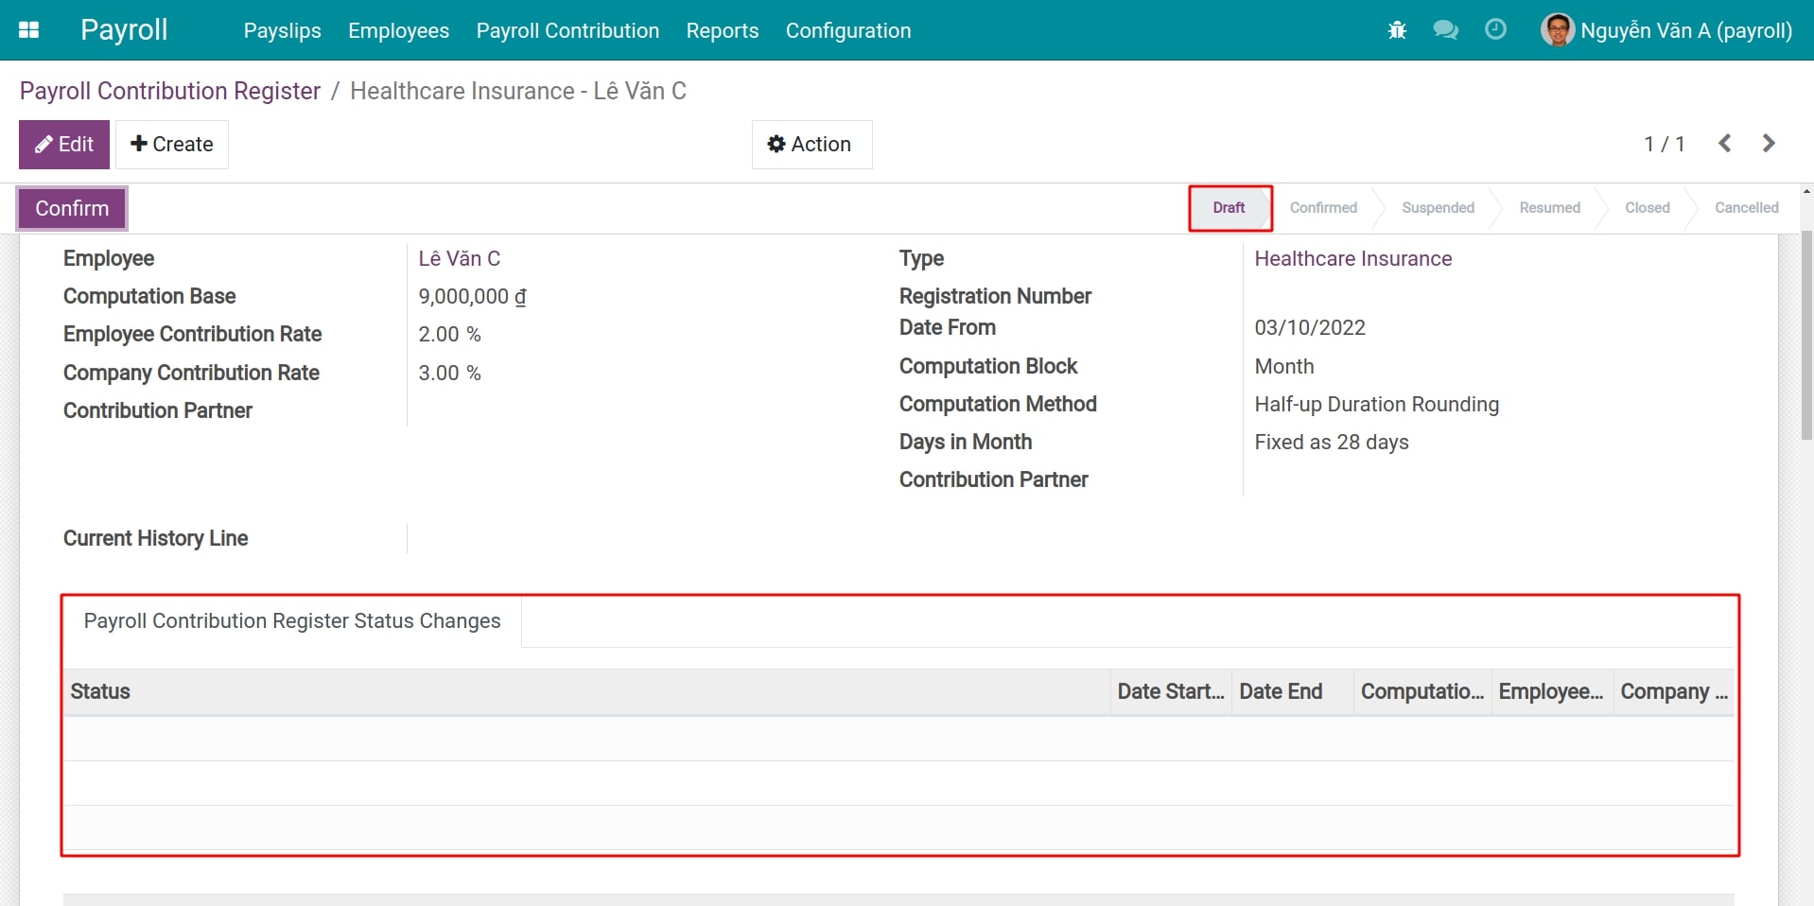Select the Cancelled stage in the status bar
1814x906 pixels.
tap(1745, 207)
